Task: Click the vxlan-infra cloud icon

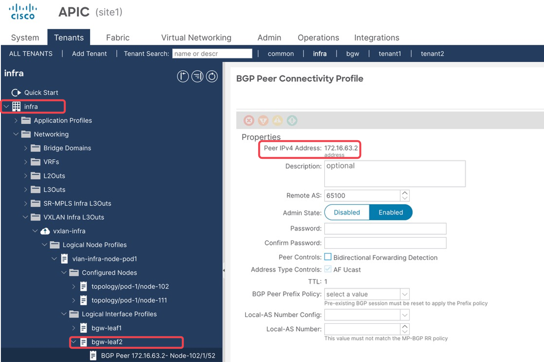Action: [45, 231]
